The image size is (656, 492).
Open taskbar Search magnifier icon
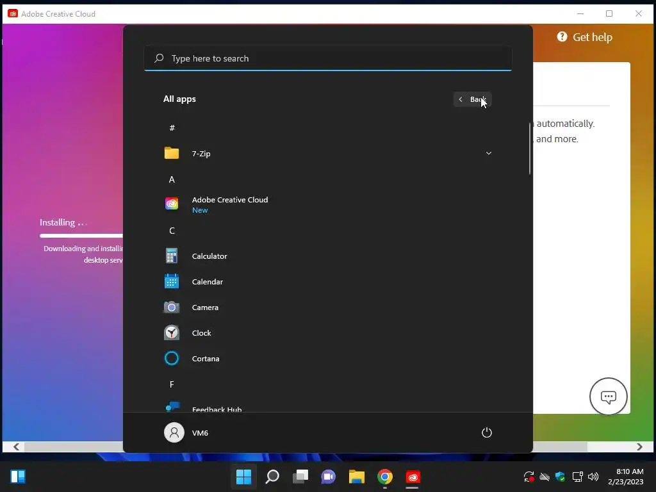click(272, 476)
